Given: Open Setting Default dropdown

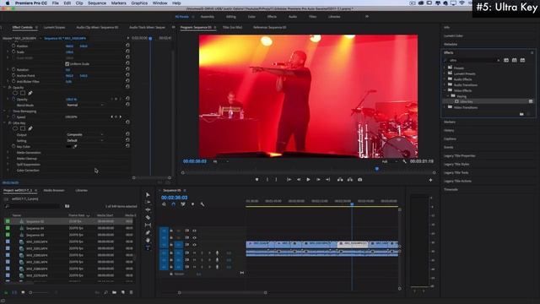Looking at the screenshot, I should [x=84, y=141].
